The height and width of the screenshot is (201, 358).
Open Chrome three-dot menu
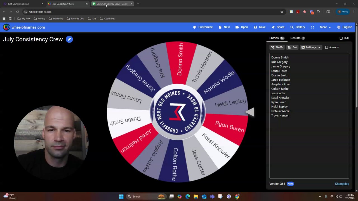coord(354,12)
